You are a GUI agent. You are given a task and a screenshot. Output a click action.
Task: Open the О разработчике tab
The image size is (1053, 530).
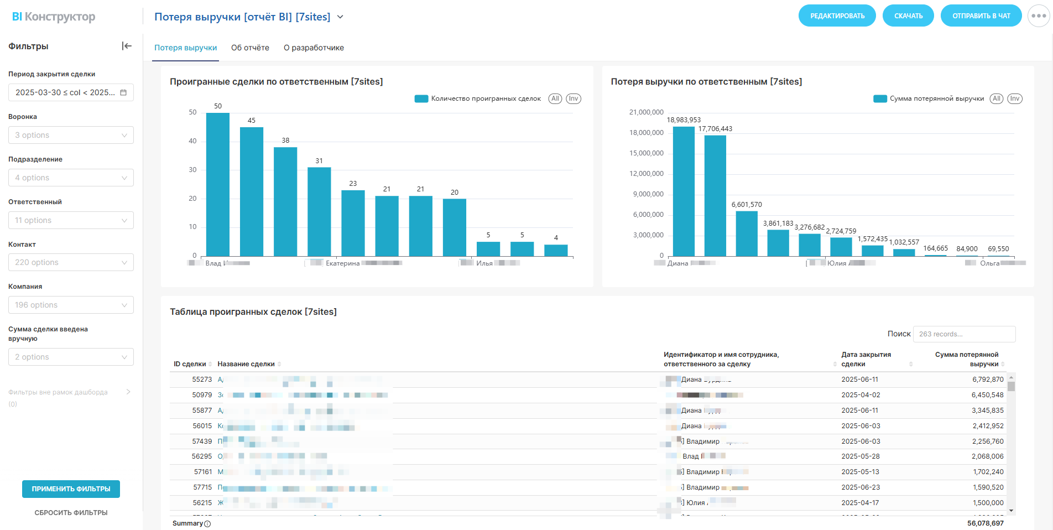(314, 48)
